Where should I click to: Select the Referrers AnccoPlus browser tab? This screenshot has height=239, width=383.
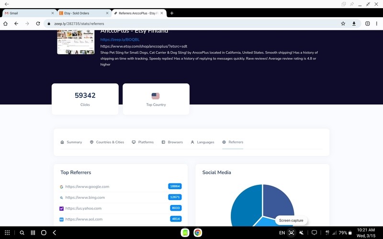click(x=139, y=13)
